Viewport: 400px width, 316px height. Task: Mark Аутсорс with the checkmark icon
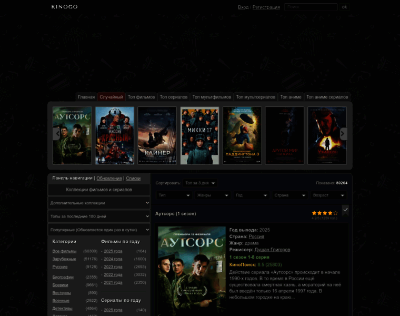[x=345, y=210]
